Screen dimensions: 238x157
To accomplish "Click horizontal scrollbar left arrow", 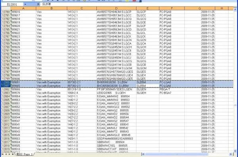I will pyautogui.click(x=143, y=154).
